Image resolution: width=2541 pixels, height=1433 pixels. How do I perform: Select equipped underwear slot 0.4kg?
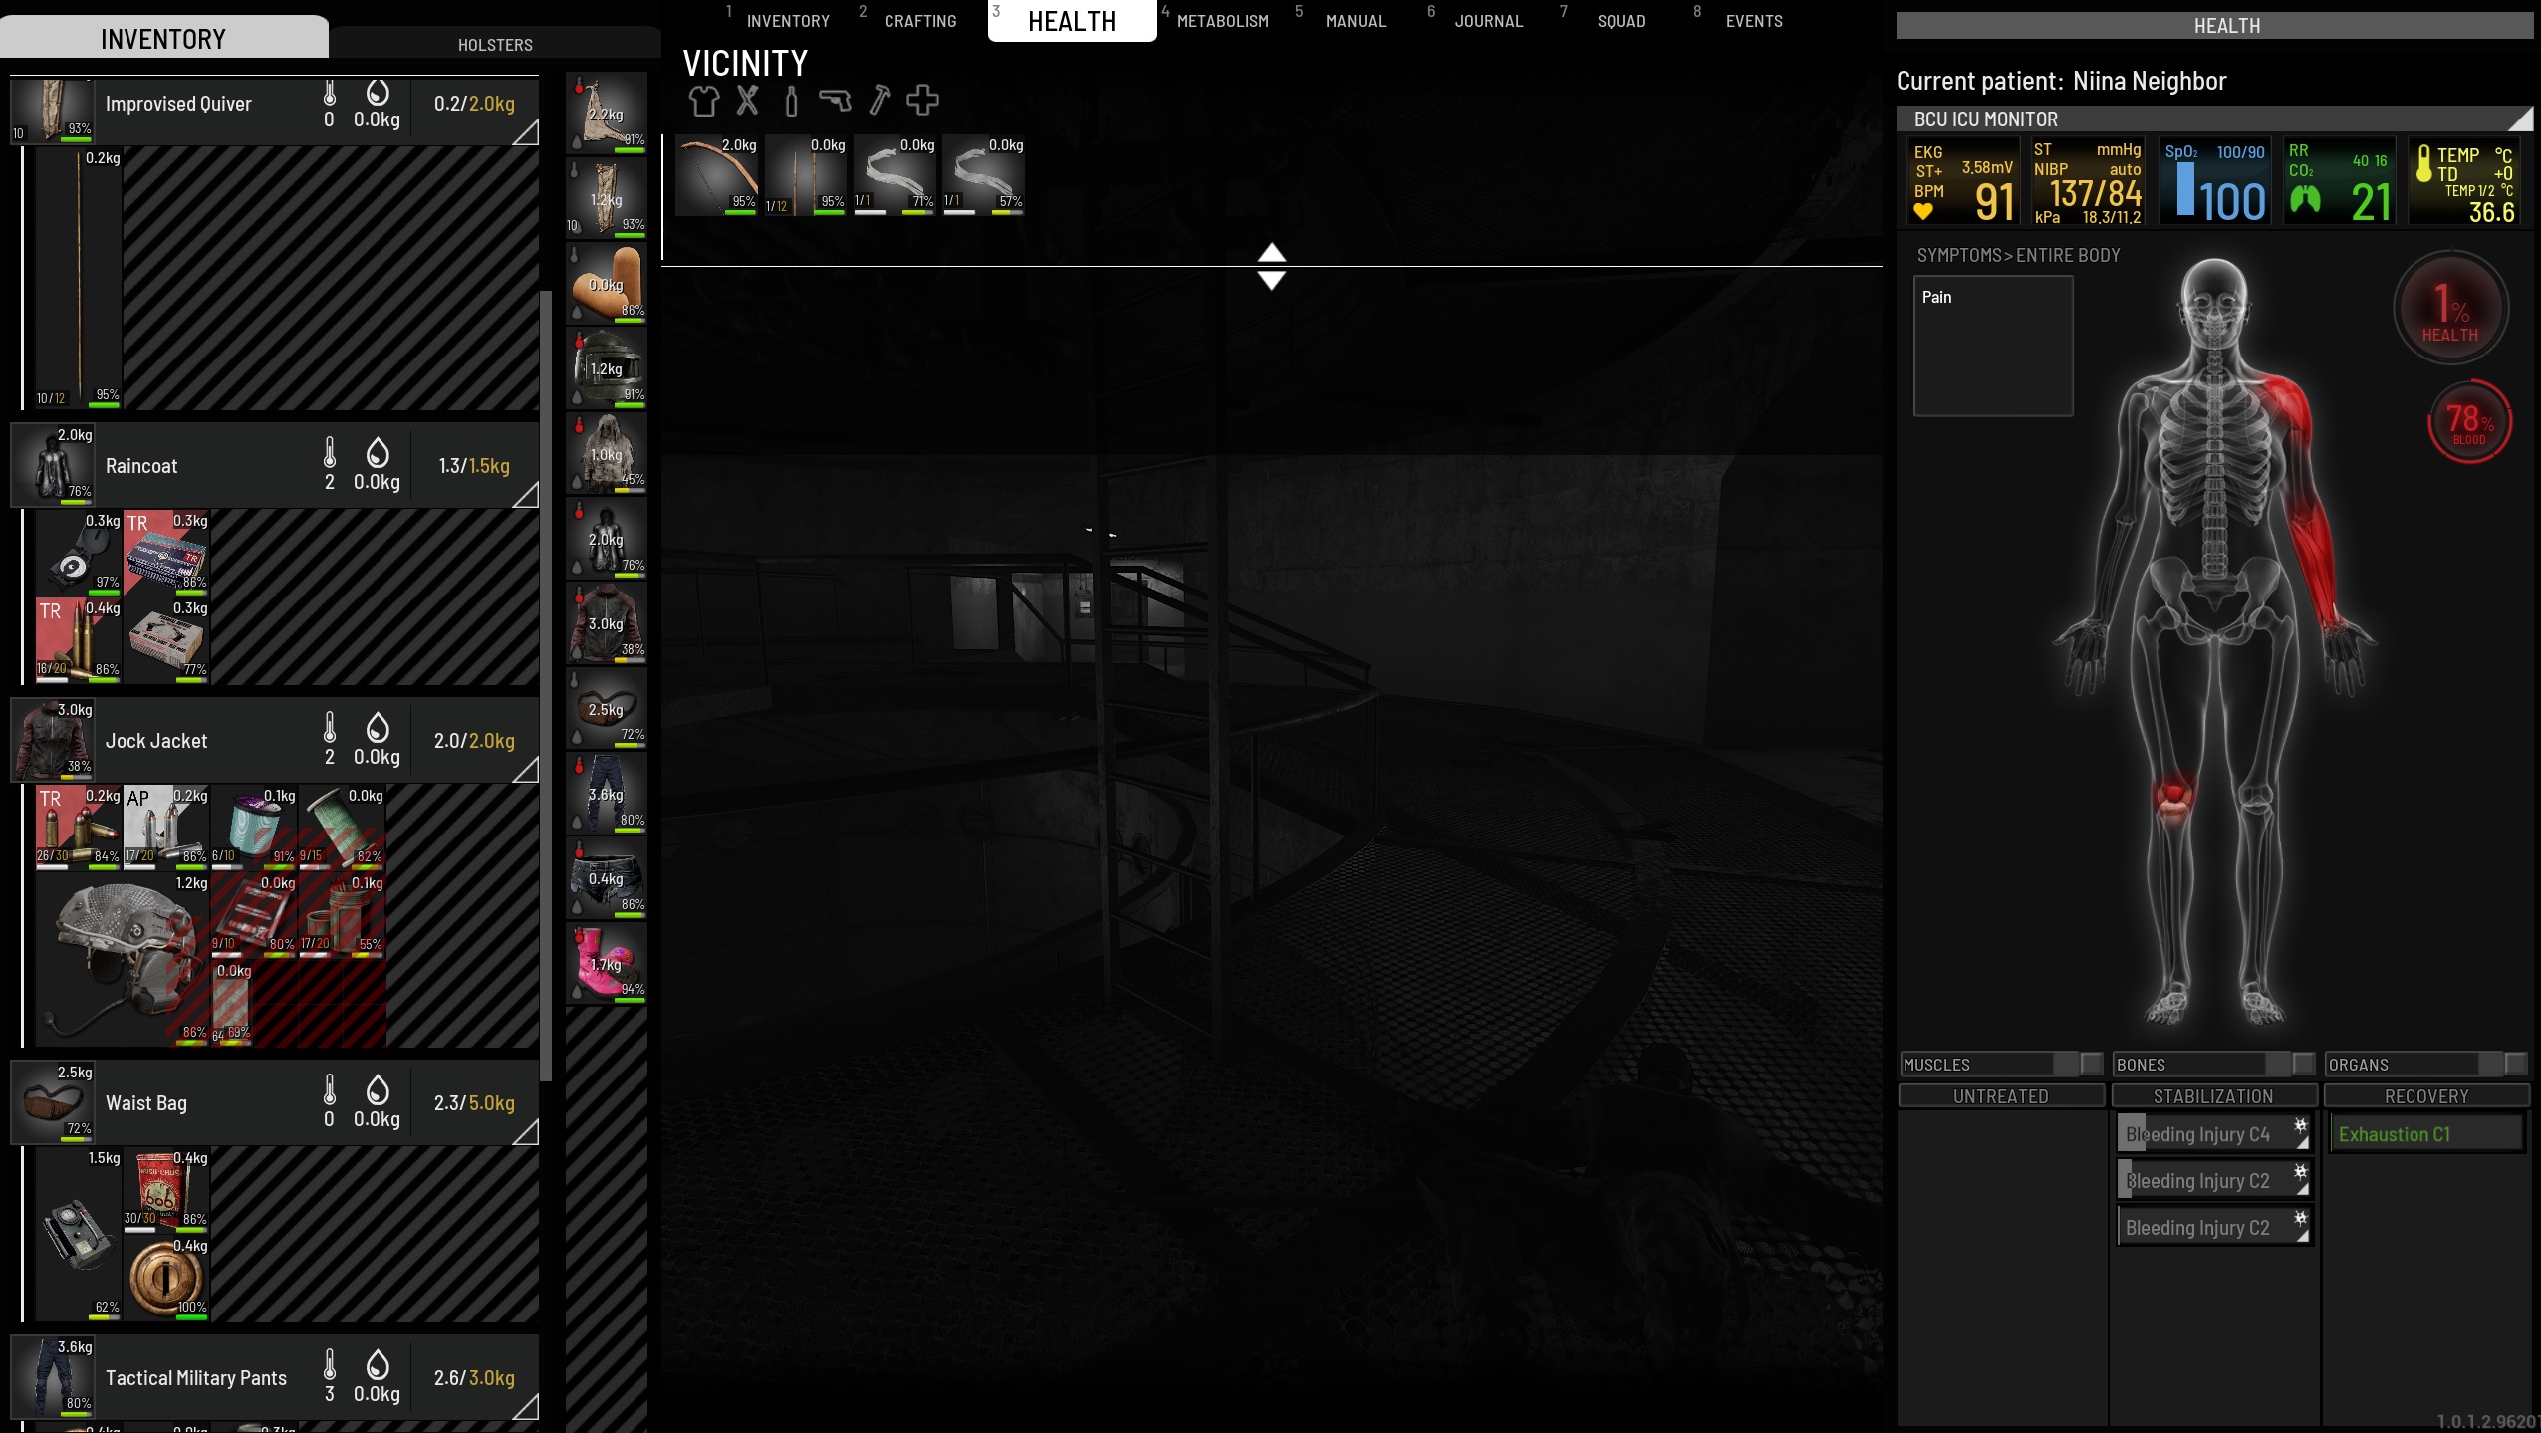(x=607, y=878)
